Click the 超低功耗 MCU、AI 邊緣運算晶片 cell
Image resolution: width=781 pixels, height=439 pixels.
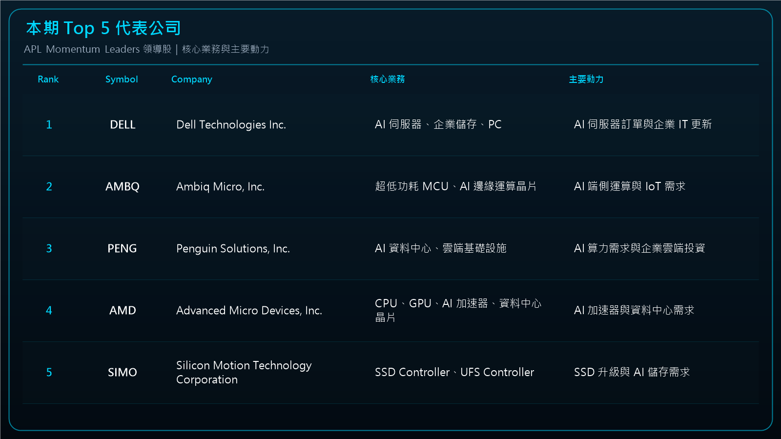click(456, 186)
